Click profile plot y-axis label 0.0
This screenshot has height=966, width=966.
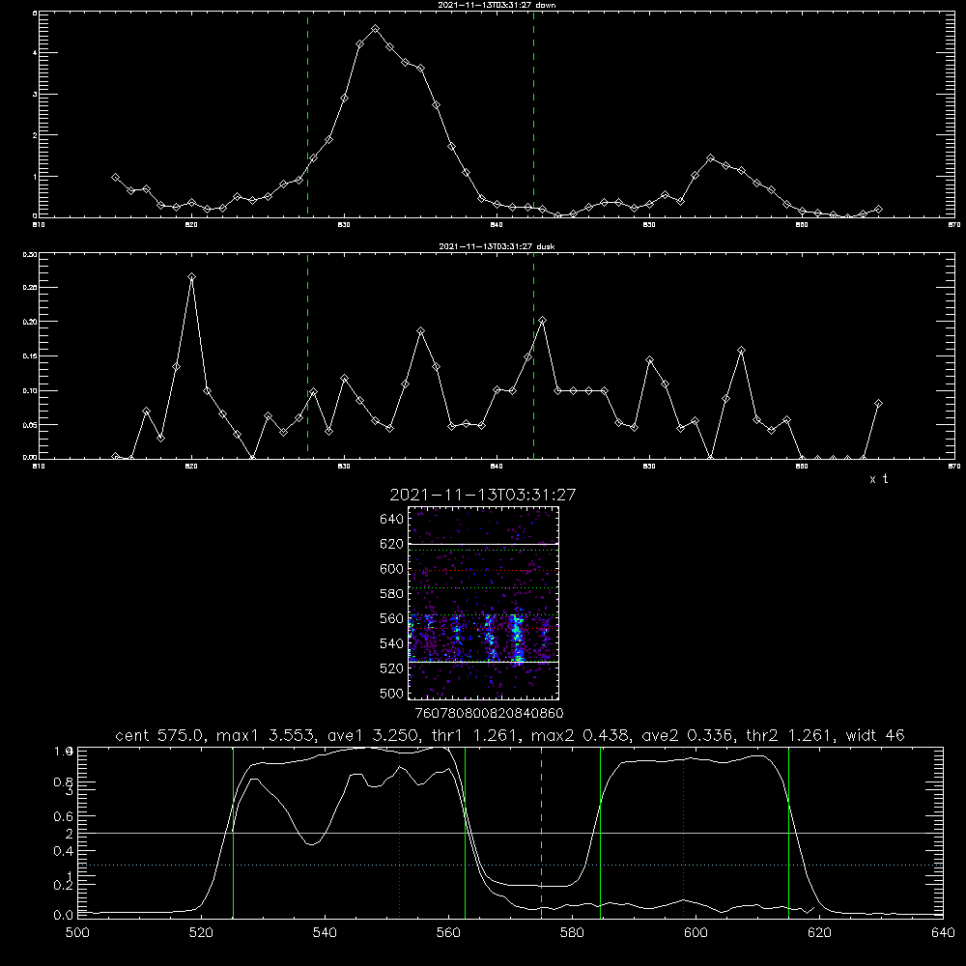tap(64, 915)
